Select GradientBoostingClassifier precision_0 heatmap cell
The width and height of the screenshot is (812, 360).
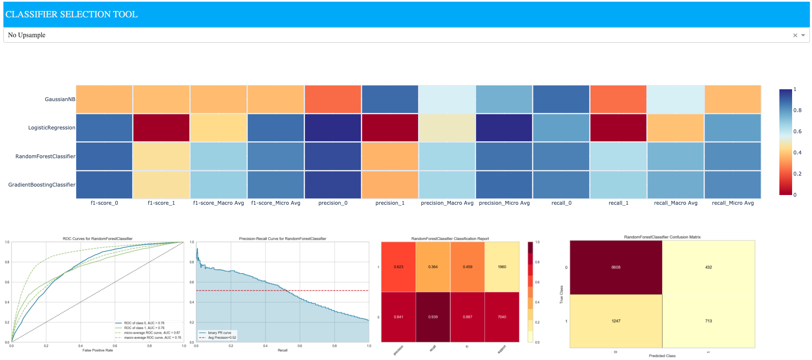tap(333, 185)
